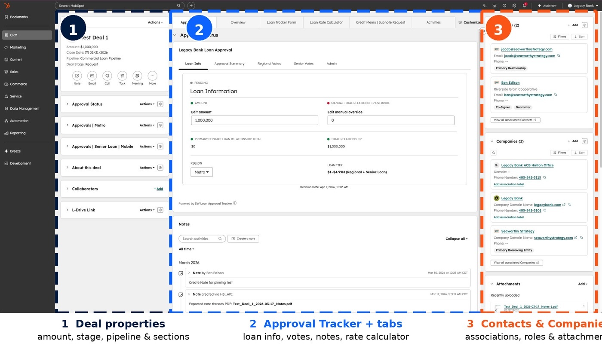
Task: Open CRM in the left navigation
Action: point(27,35)
